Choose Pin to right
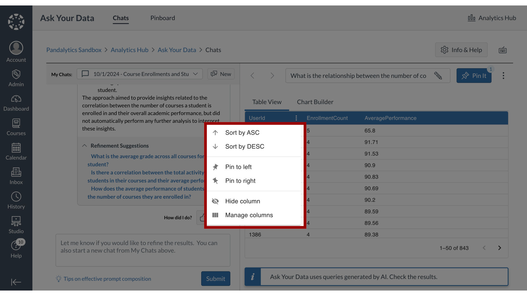This screenshot has width=527, height=296. tap(254, 181)
